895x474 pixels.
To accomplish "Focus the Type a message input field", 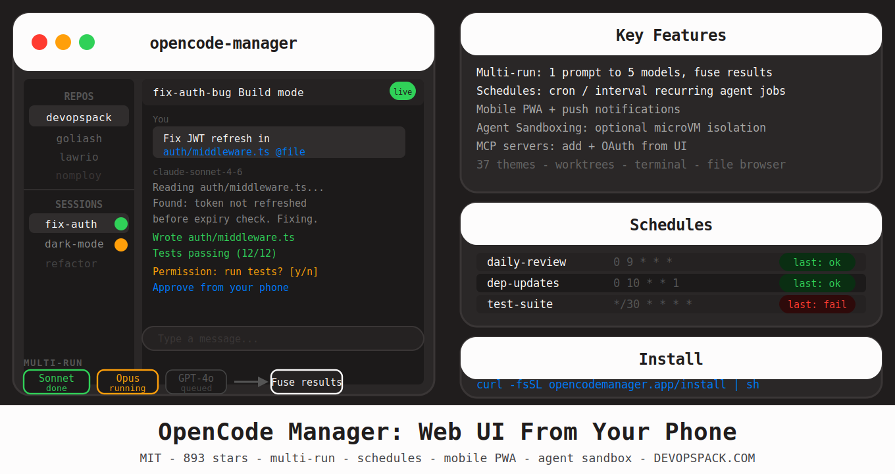I will [283, 338].
